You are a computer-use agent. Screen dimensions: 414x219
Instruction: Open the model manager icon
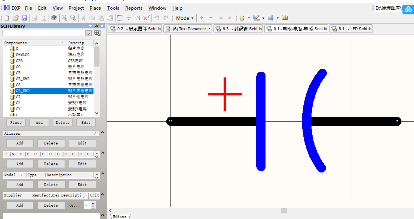tap(285, 18)
